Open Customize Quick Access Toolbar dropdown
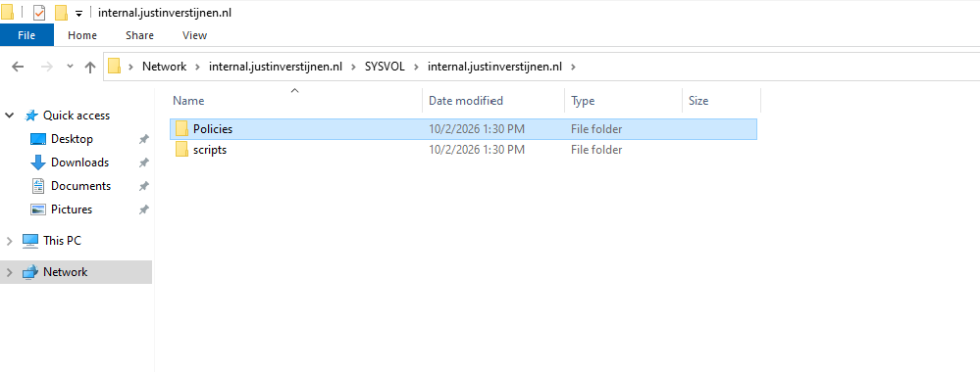The image size is (980, 372). (78, 13)
